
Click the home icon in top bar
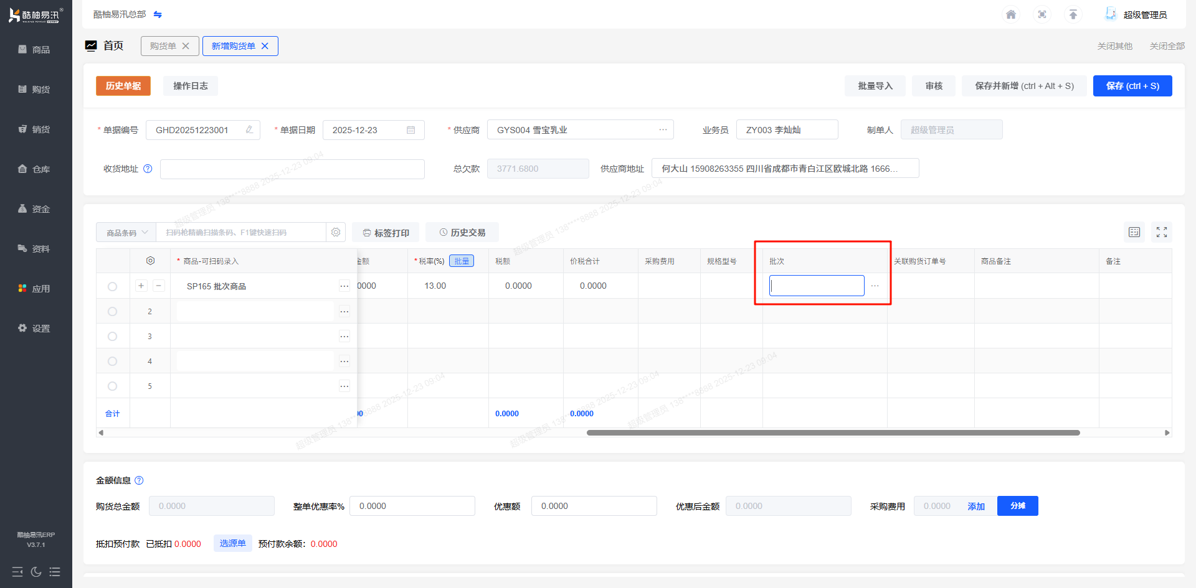1011,14
